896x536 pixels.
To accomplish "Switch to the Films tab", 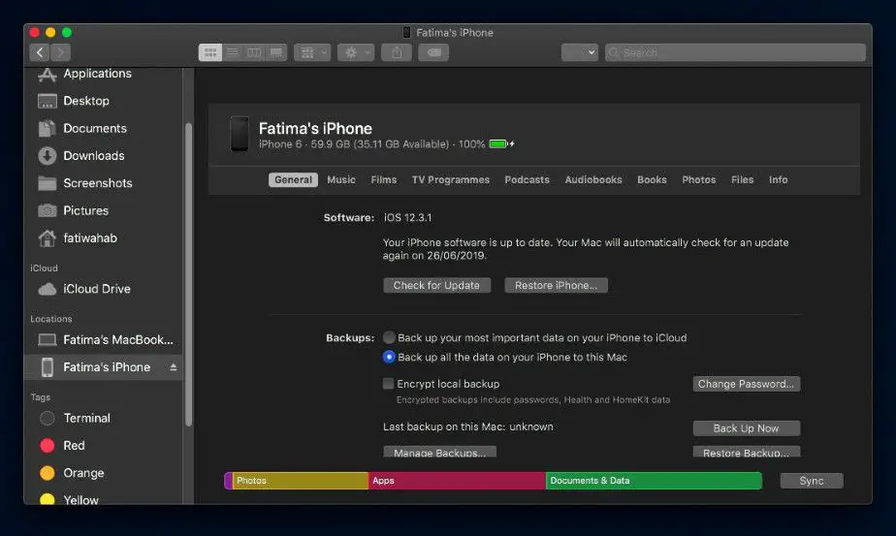I will [383, 180].
